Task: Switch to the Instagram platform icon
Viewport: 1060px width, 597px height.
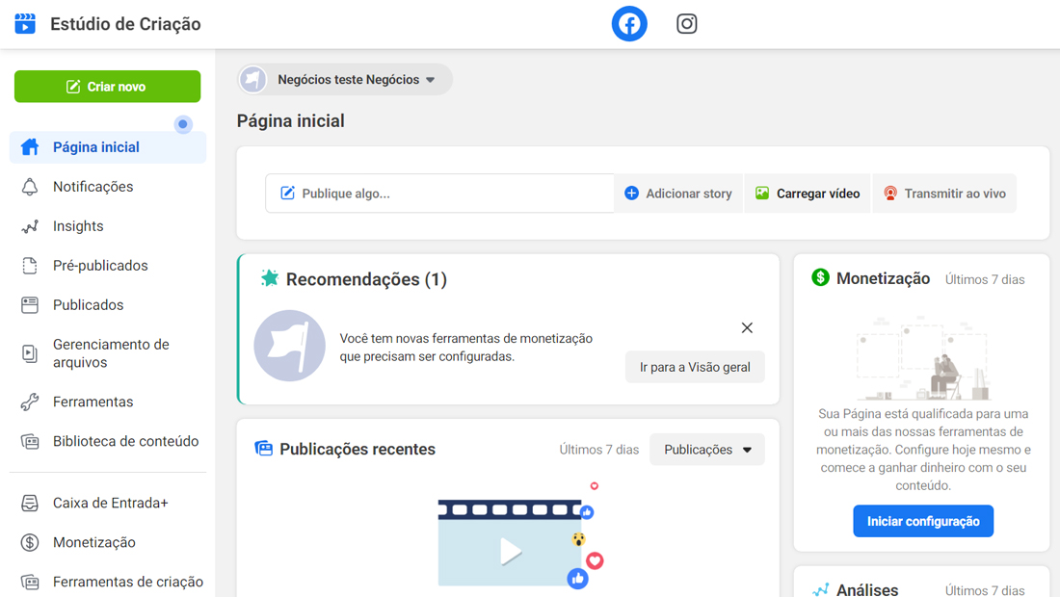Action: point(687,24)
